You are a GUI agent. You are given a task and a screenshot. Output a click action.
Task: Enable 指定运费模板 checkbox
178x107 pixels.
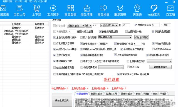[x=81, y=67]
